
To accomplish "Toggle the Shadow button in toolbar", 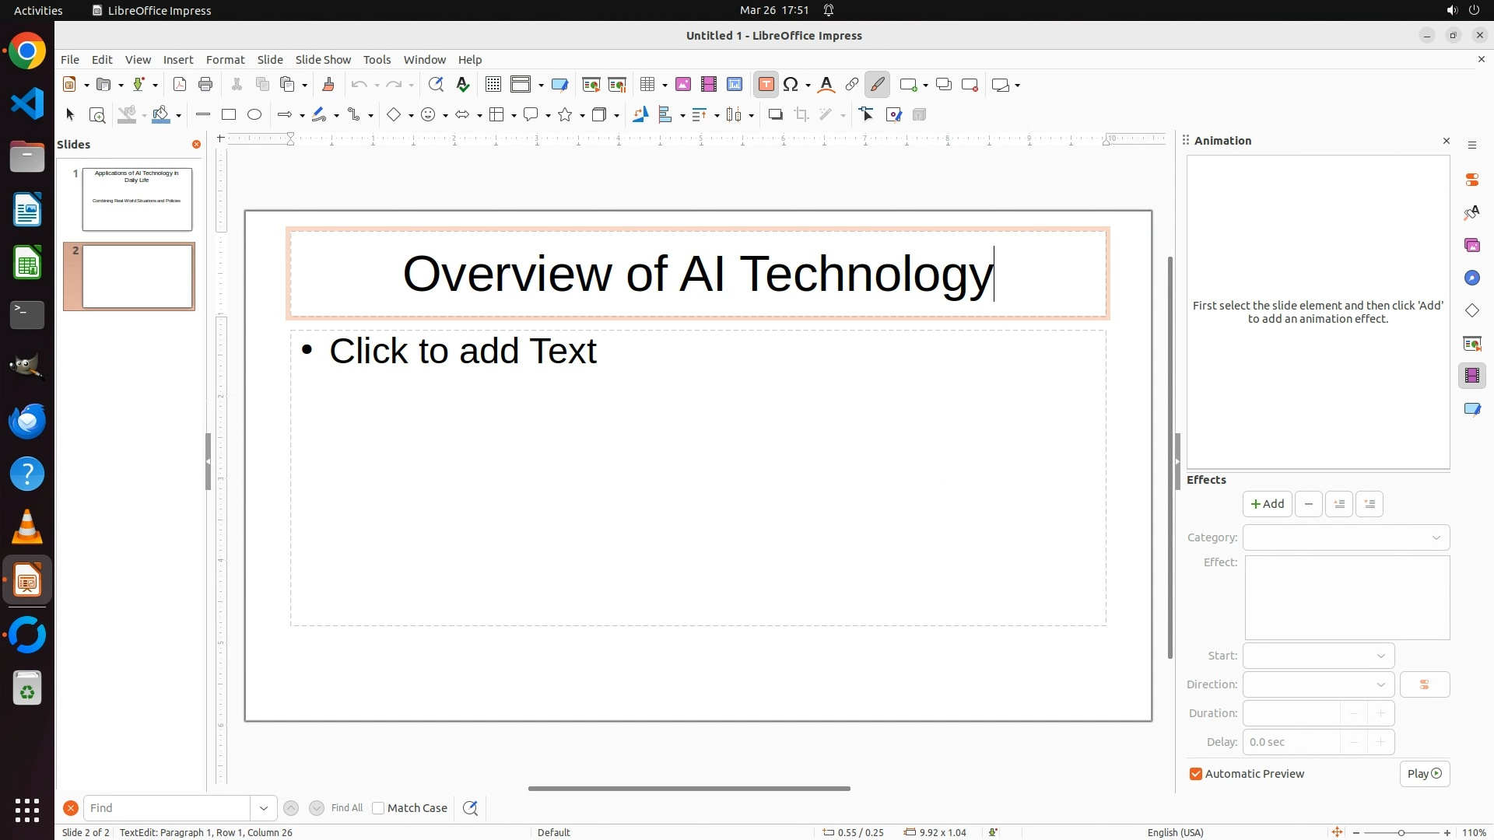I will click(x=775, y=115).
